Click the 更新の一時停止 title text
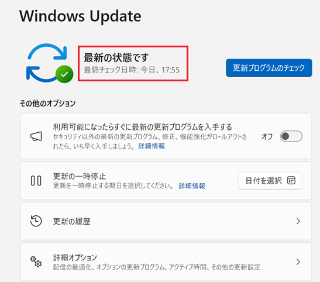This screenshot has width=320, height=282. tap(80, 176)
